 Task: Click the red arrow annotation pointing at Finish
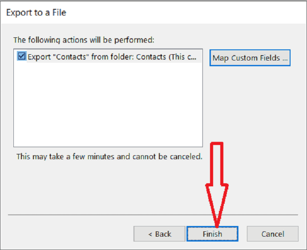pos(217,185)
